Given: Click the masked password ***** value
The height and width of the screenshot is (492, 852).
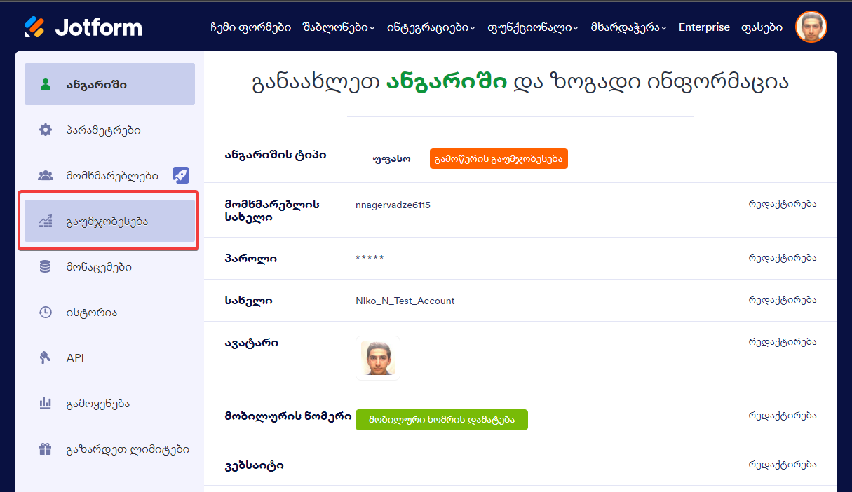Looking at the screenshot, I should point(370,258).
